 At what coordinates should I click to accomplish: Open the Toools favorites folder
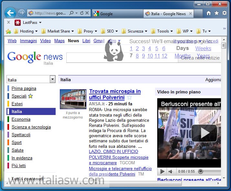(x=162, y=31)
